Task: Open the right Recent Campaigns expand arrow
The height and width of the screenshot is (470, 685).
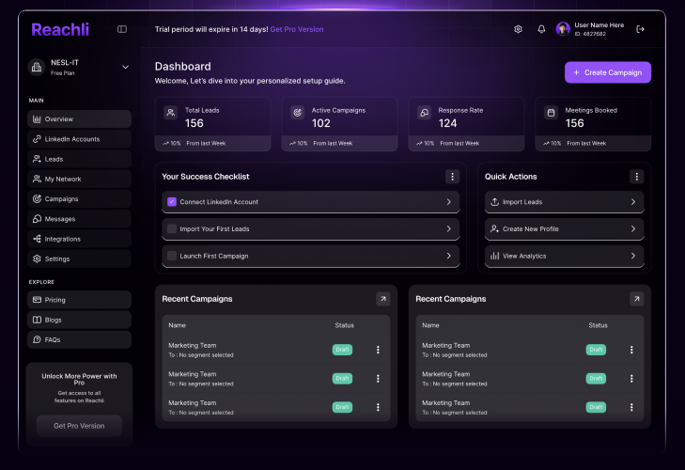Action: point(637,299)
